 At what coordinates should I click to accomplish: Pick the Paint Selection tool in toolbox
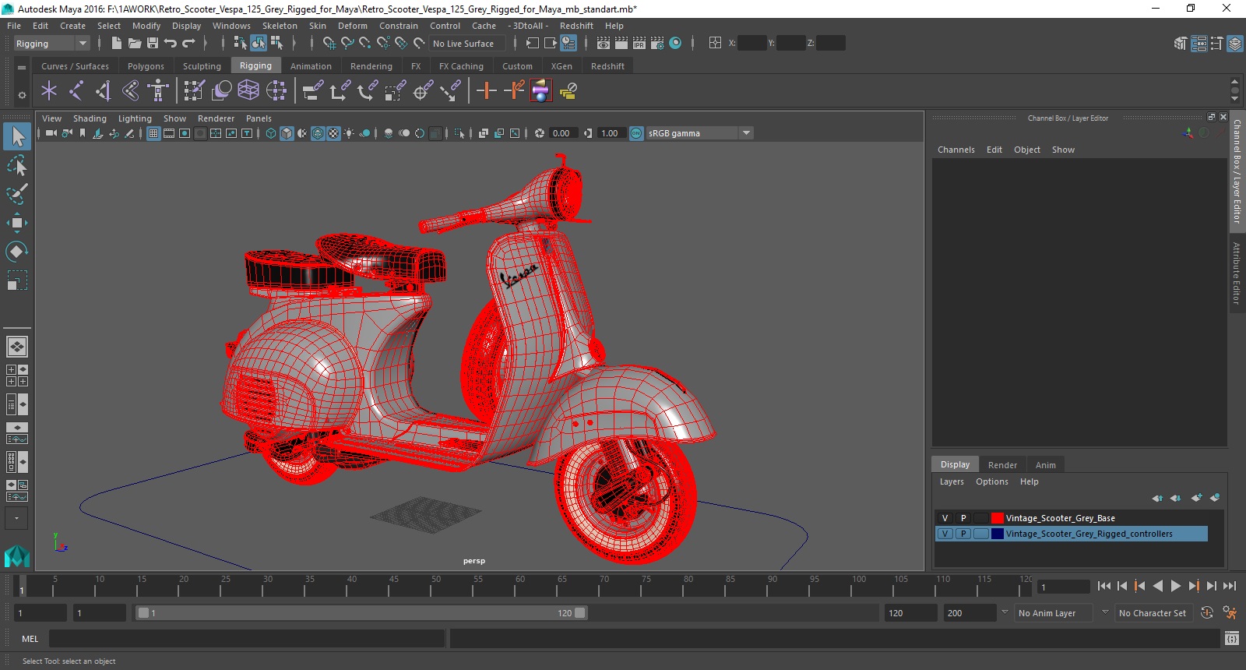click(17, 194)
